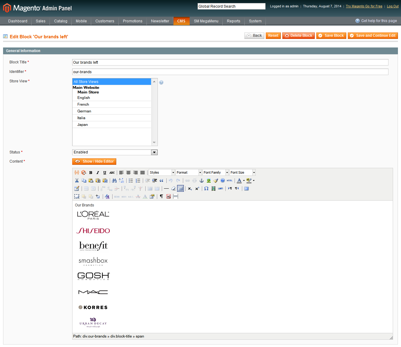Click the Store View help tooltip icon
The image size is (401, 347).
coord(161,82)
